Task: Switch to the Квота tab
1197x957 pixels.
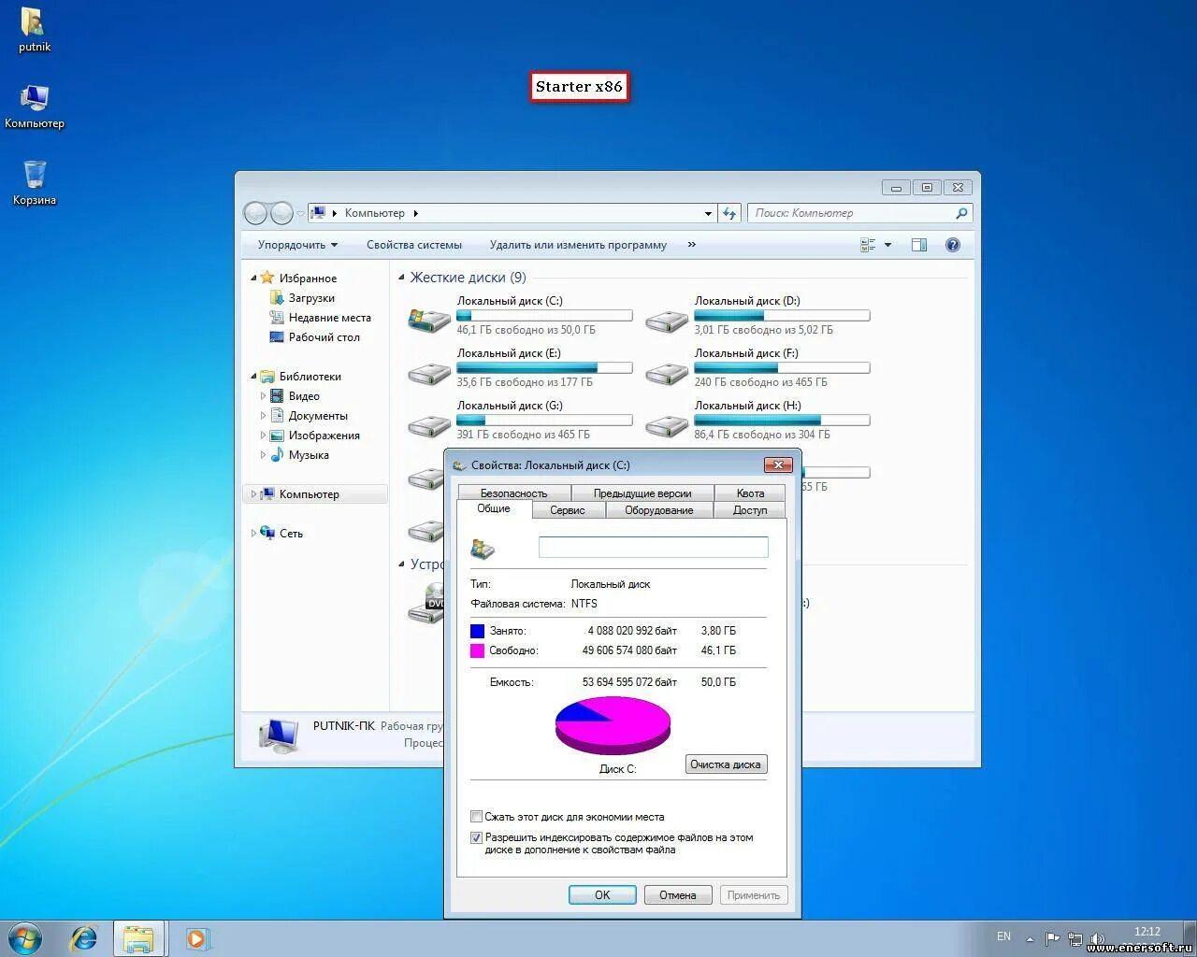Action: (750, 493)
